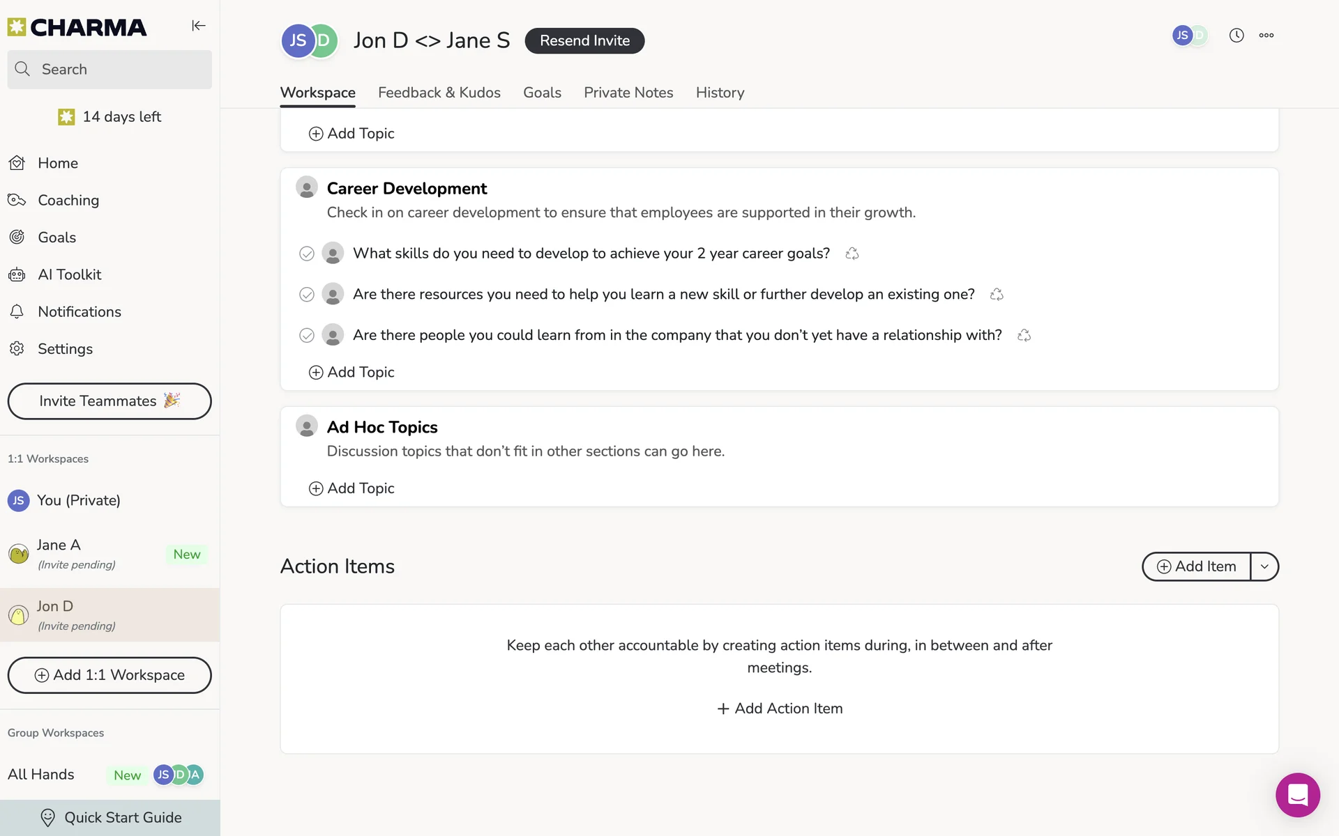
Task: Click recurring icon on resources topic
Action: (996, 295)
